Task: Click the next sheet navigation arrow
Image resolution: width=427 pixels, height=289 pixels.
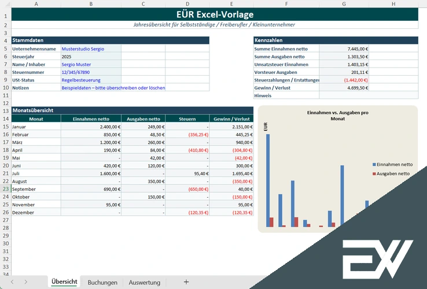Action: pyautogui.click(x=26, y=282)
